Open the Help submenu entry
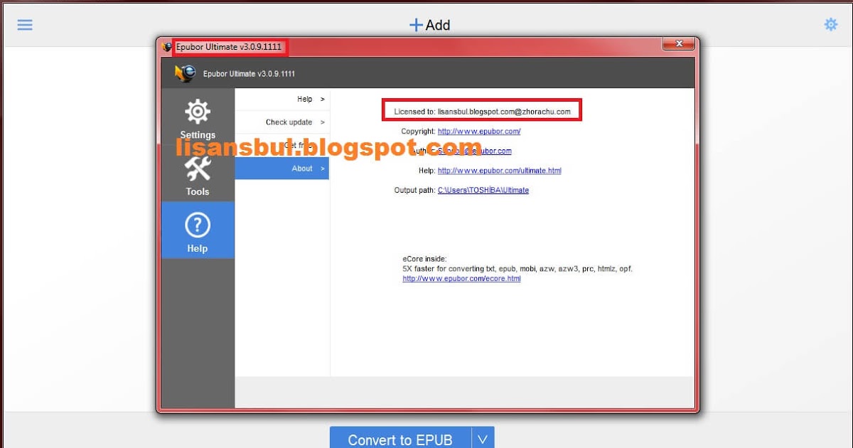853x448 pixels. click(x=282, y=99)
